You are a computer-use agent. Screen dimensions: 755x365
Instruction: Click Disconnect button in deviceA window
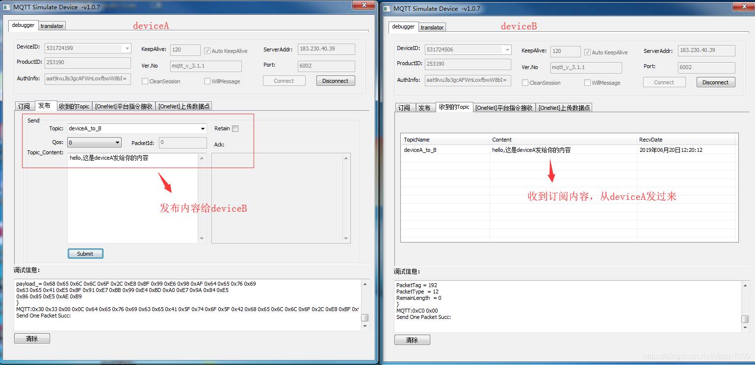(x=336, y=81)
